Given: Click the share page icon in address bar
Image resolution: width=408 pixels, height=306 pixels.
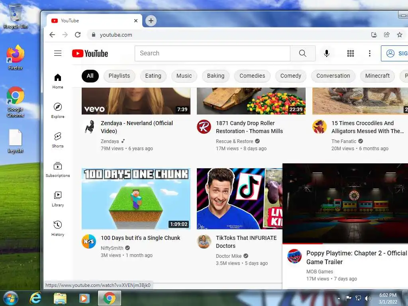Looking at the screenshot, I should click(386, 35).
